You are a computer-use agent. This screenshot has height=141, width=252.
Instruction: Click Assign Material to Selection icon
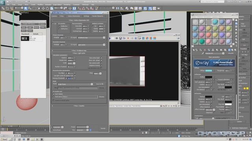click(200, 50)
